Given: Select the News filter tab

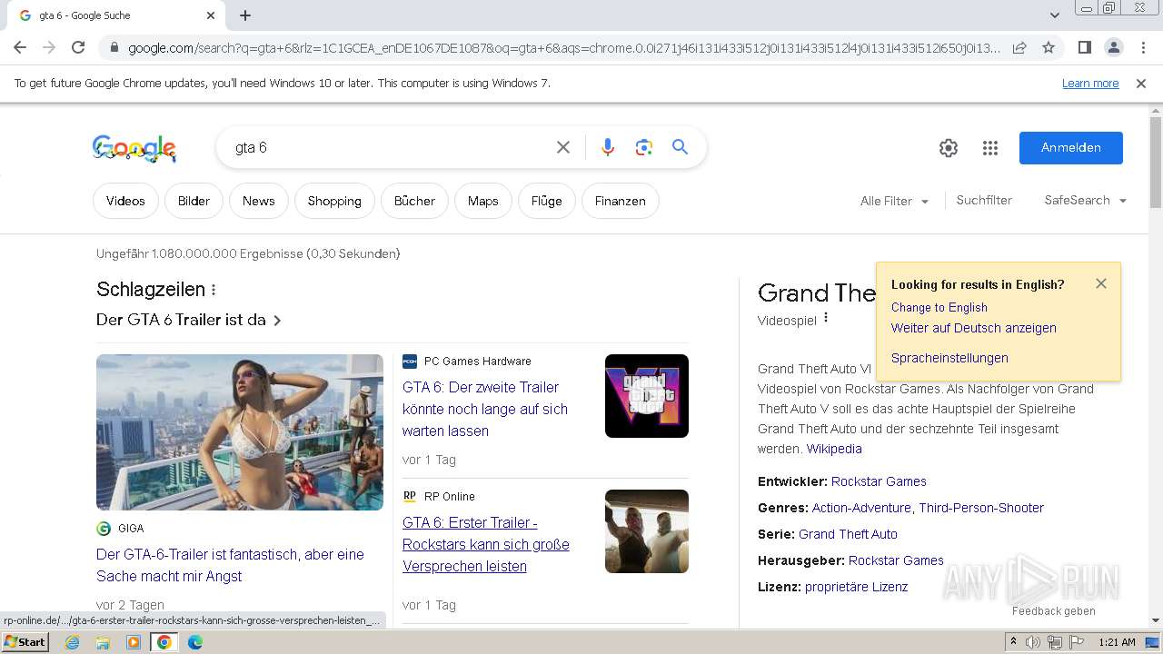Looking at the screenshot, I should point(258,201).
